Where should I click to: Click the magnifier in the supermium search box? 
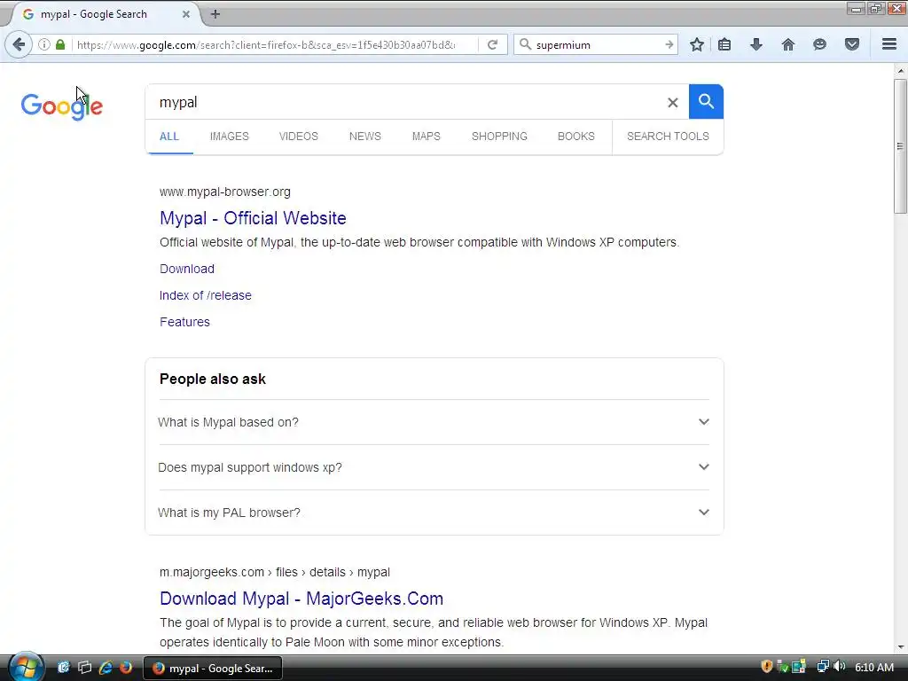click(525, 44)
